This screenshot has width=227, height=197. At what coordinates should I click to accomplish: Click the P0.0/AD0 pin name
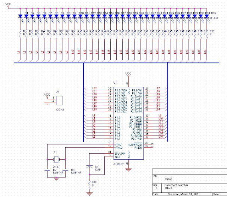pos(121,90)
